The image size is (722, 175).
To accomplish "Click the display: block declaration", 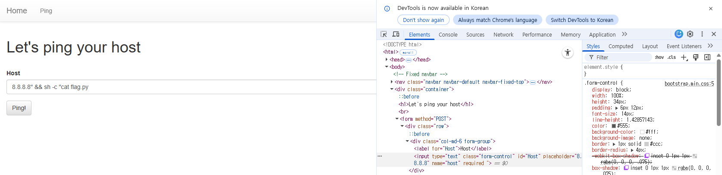I will (611, 90).
